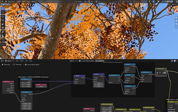Toggle Clamp on the bottom Exponent node

[126, 92]
